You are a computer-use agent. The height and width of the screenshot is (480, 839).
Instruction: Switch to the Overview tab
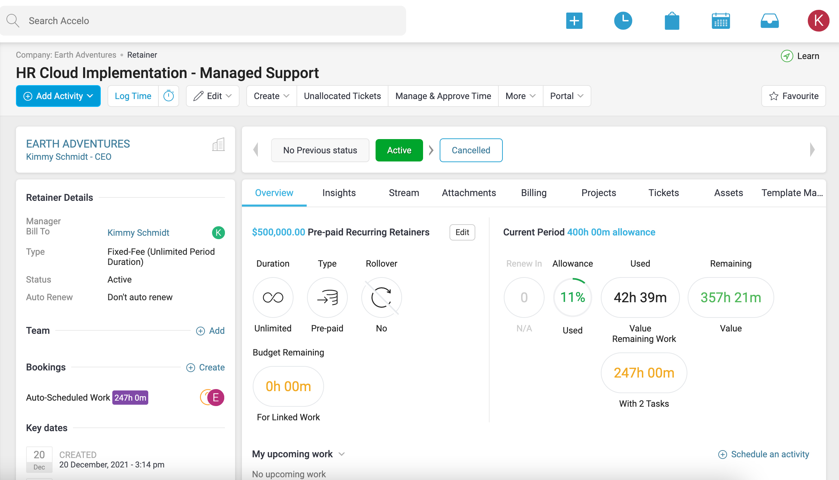click(274, 193)
